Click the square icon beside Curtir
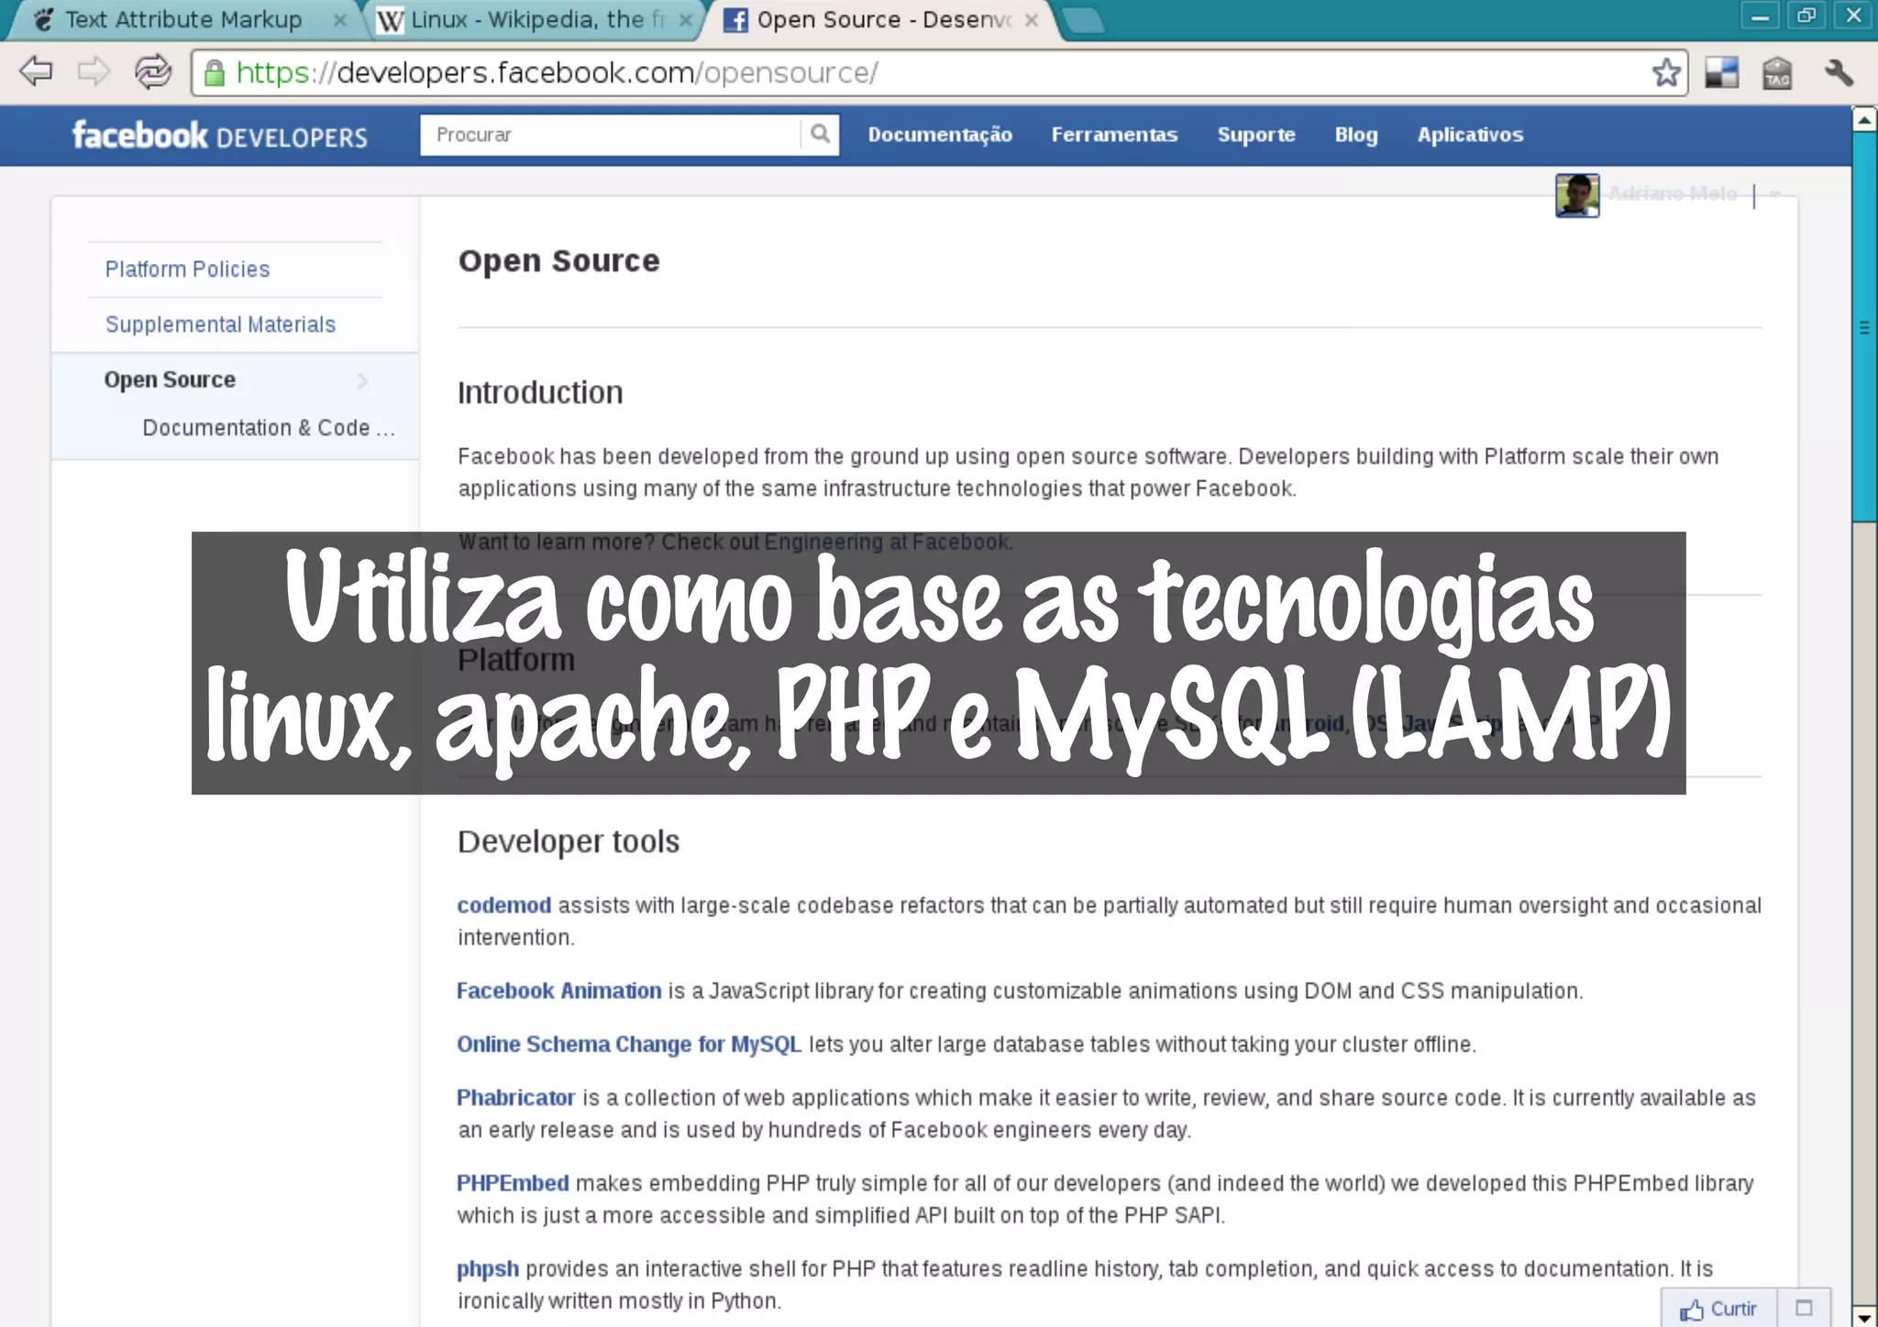This screenshot has width=1878, height=1327. point(1804,1309)
